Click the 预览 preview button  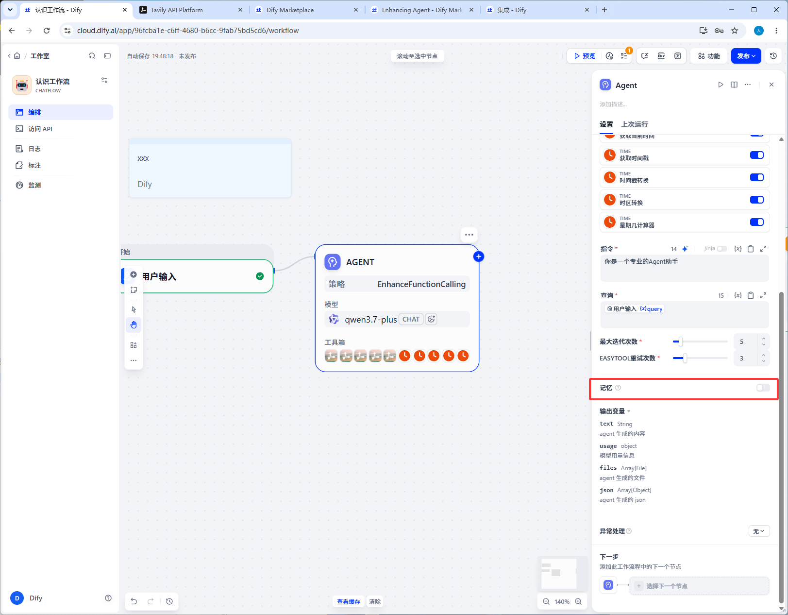tap(584, 56)
